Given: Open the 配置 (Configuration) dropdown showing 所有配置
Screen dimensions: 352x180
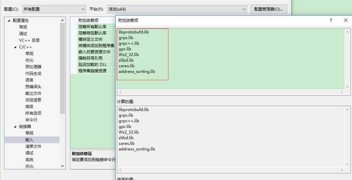Looking at the screenshot, I should coord(54,9).
